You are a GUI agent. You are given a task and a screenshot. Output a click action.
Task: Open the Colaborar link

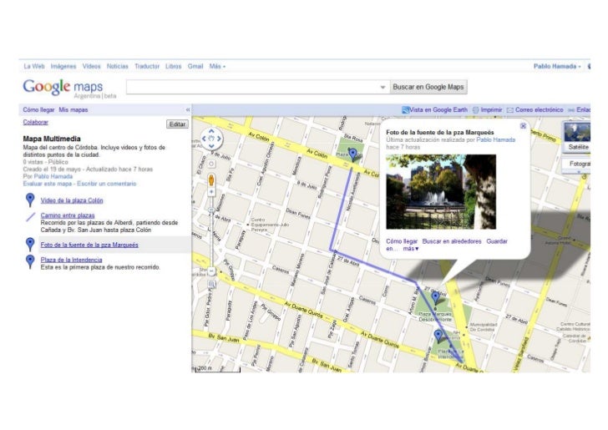(35, 122)
